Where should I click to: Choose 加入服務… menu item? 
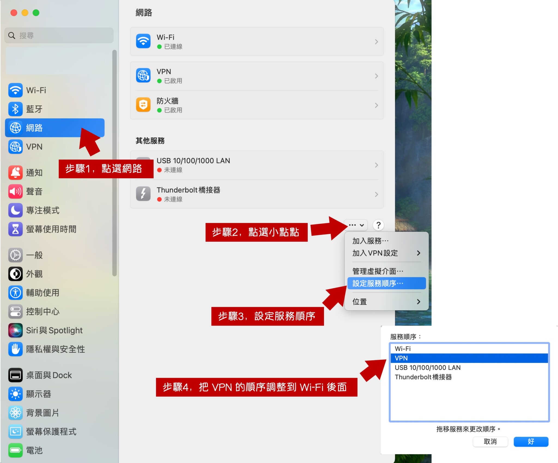[x=386, y=241]
